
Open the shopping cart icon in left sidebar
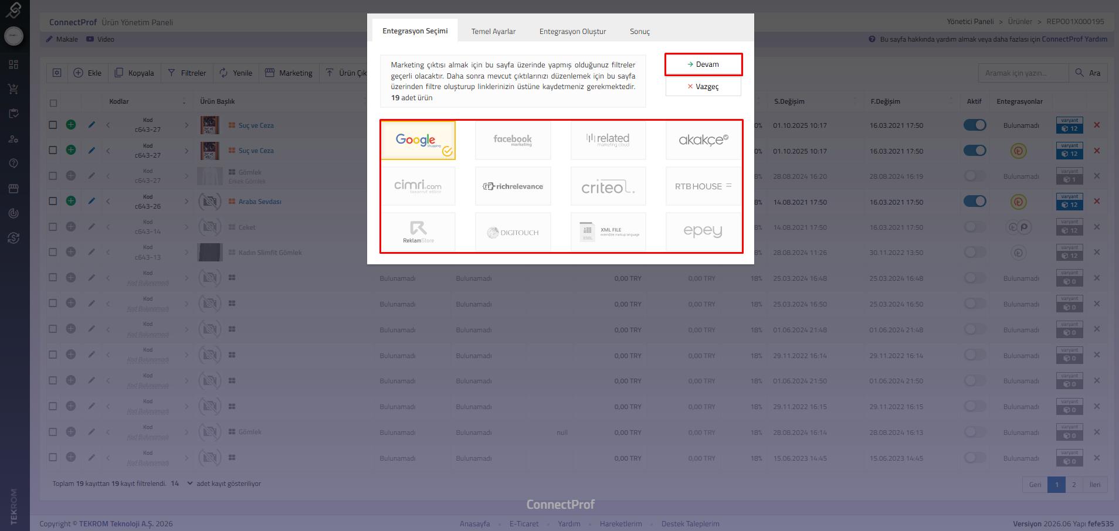pos(13,89)
